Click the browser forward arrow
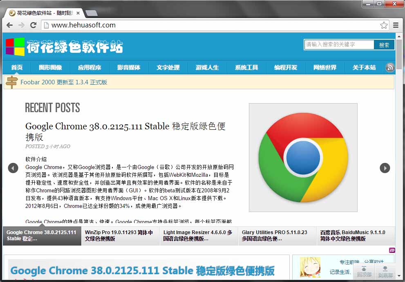The image size is (405, 282). [x=21, y=25]
